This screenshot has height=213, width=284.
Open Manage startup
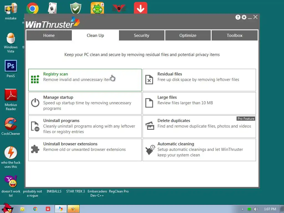[85, 103]
